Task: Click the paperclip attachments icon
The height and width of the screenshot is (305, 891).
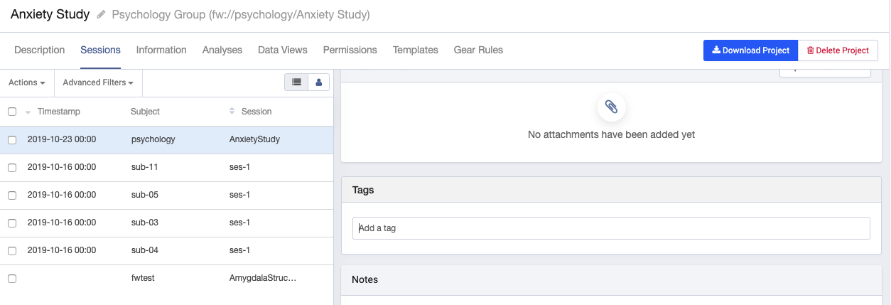Action: tap(611, 107)
